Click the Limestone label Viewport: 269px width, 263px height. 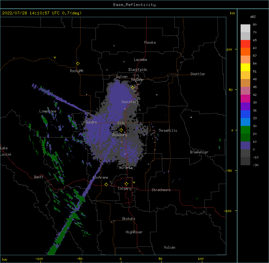point(48,111)
